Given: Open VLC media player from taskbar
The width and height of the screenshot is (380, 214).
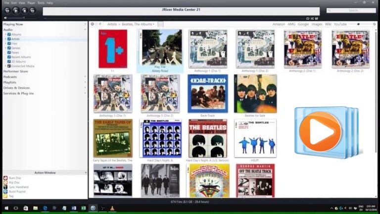Looking at the screenshot, I should point(112,208).
